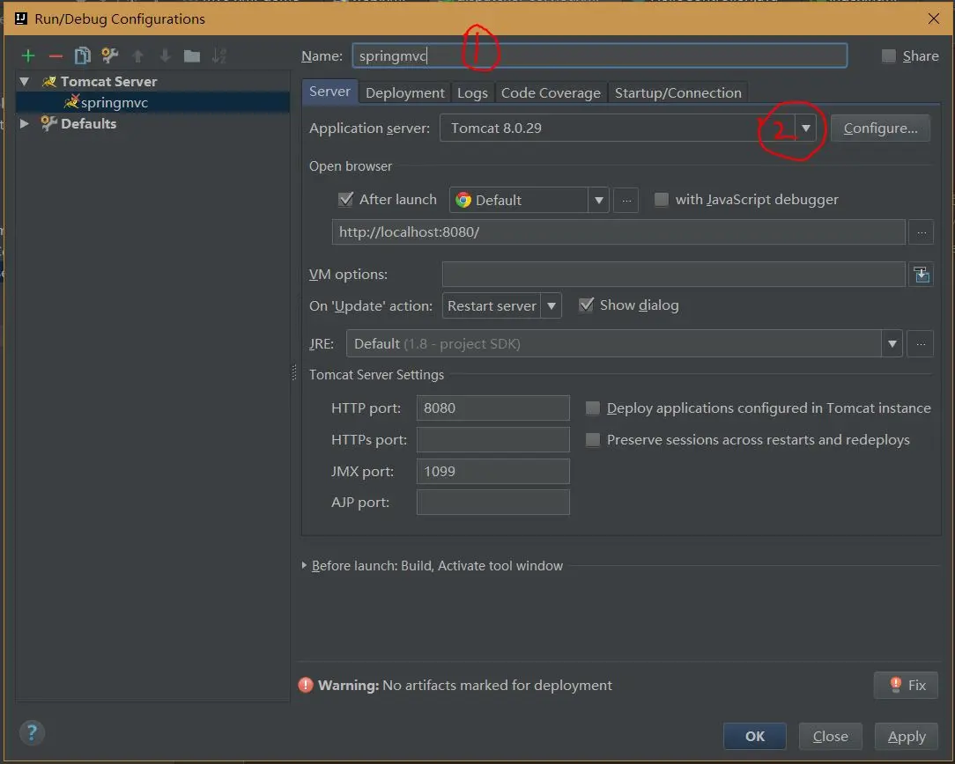The height and width of the screenshot is (764, 955).
Task: Move configuration down arrow
Action: coord(165,56)
